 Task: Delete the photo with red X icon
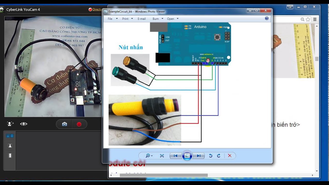point(230,156)
